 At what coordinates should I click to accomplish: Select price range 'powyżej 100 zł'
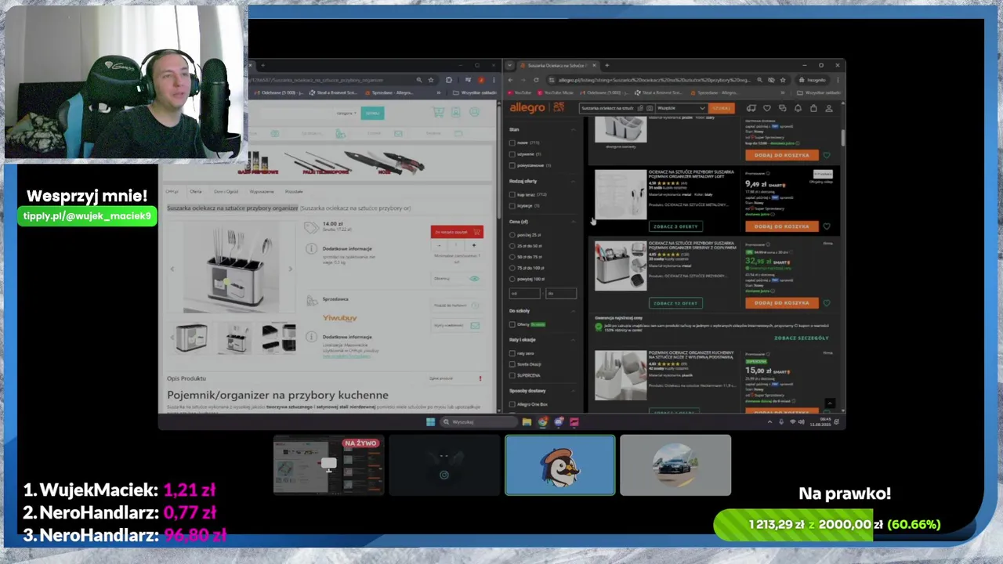pyautogui.click(x=512, y=279)
